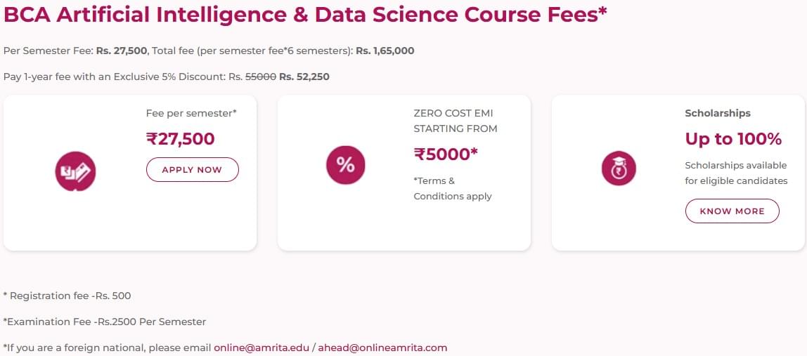Screen dimensions: 807x356
Task: Click the "Scholarships" card title
Action: tap(718, 113)
